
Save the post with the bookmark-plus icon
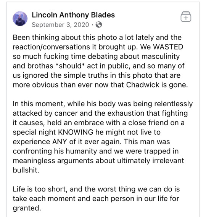point(186,17)
